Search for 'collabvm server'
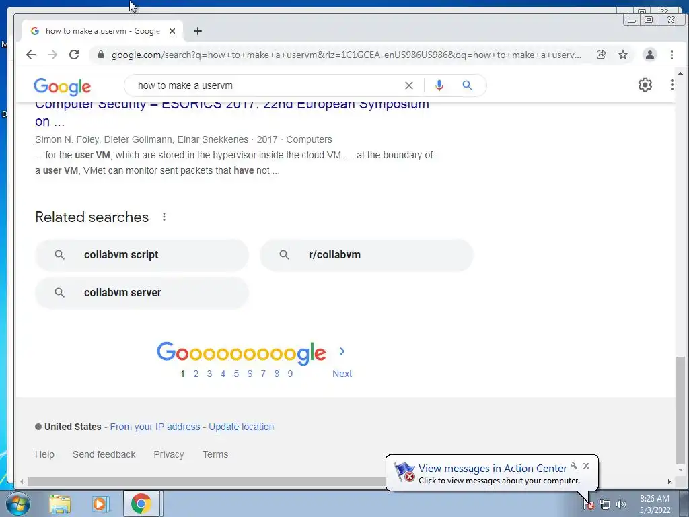This screenshot has width=689, height=517. (x=141, y=293)
